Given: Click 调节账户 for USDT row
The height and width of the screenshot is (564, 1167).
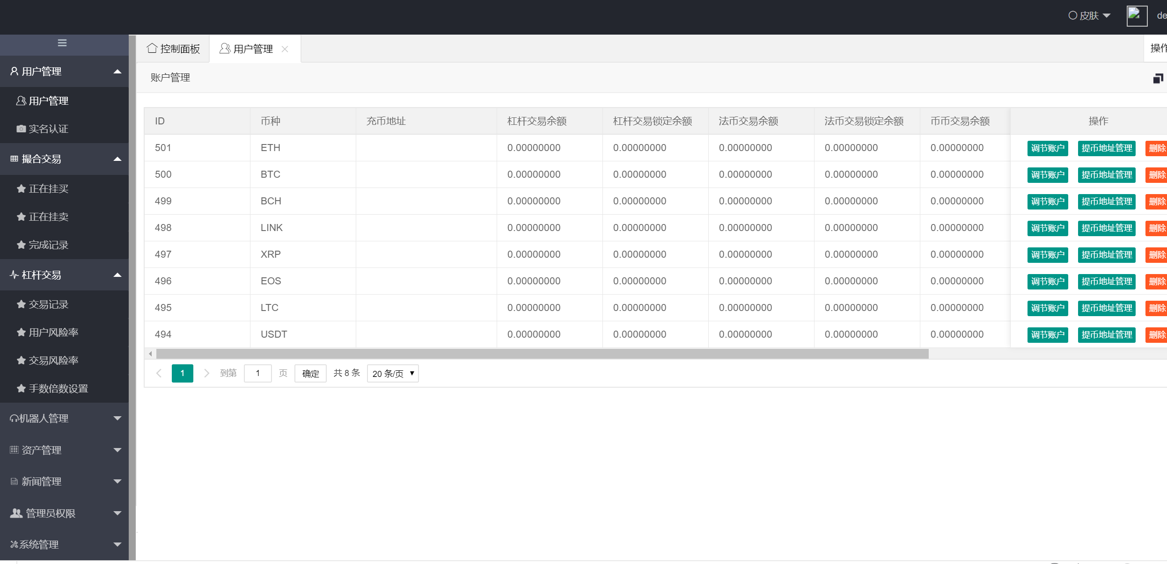Looking at the screenshot, I should (1048, 335).
